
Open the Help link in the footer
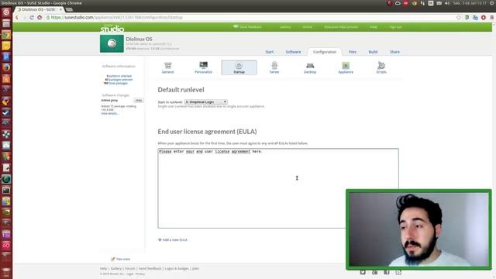pyautogui.click(x=103, y=269)
